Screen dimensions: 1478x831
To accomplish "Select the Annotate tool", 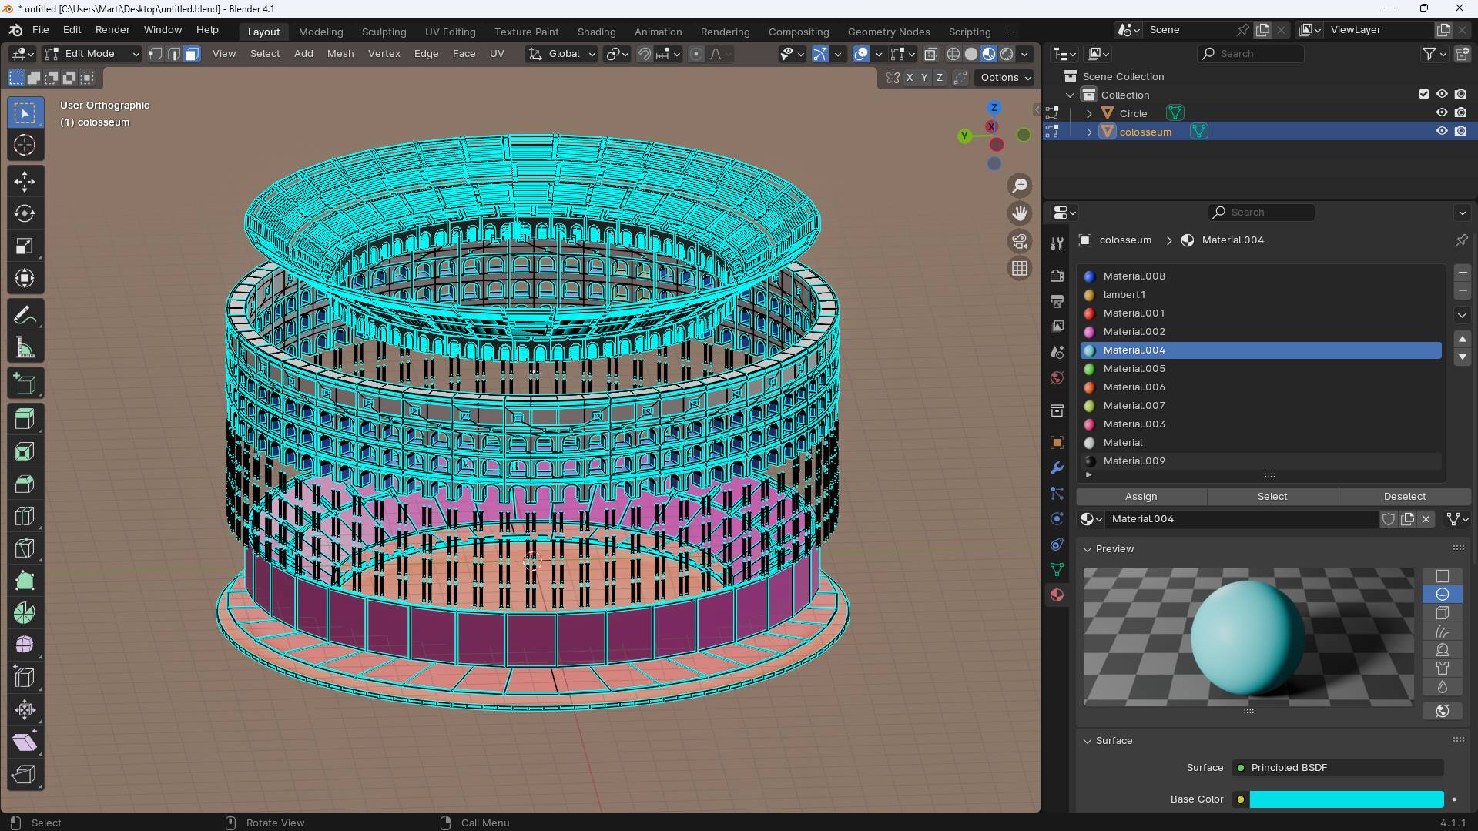I will pos(25,315).
